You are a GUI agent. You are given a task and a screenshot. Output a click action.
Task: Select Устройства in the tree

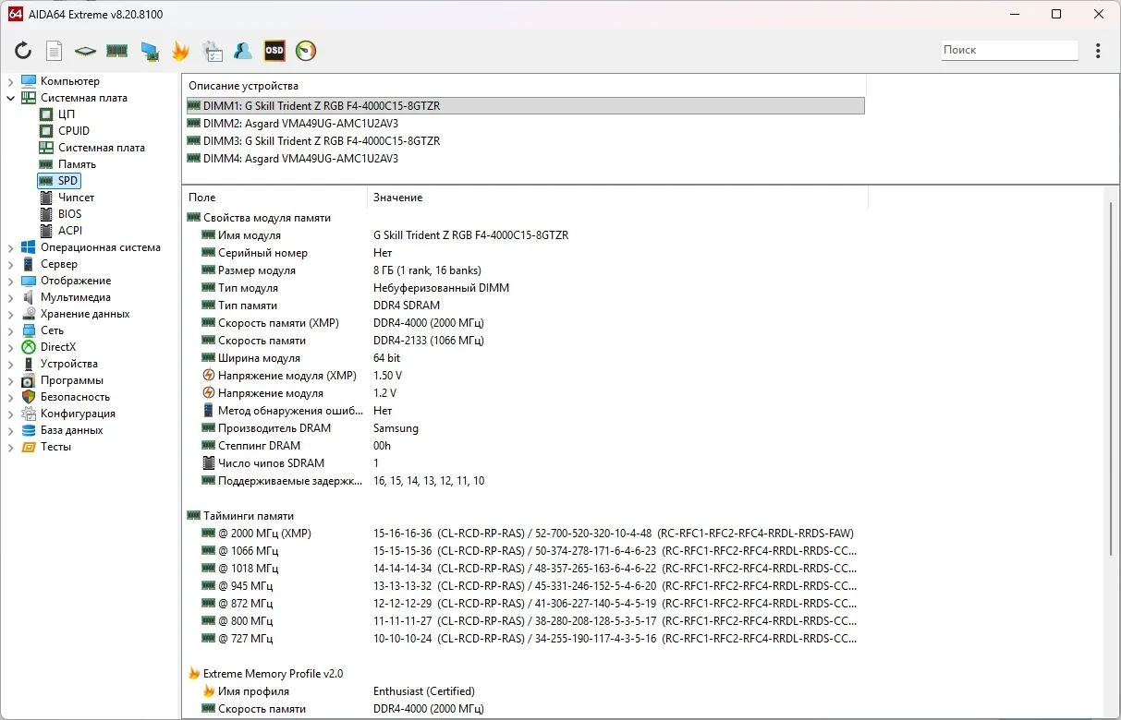[69, 364]
